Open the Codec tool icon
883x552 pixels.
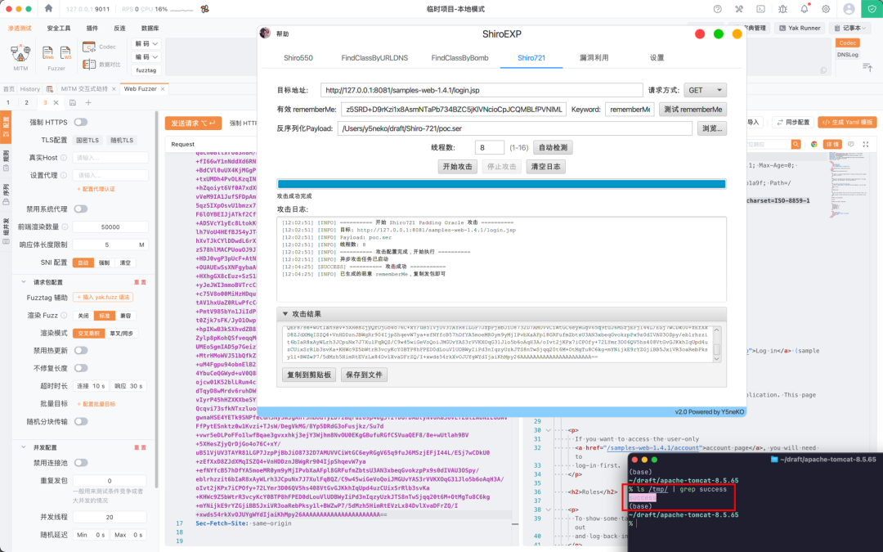pos(89,47)
